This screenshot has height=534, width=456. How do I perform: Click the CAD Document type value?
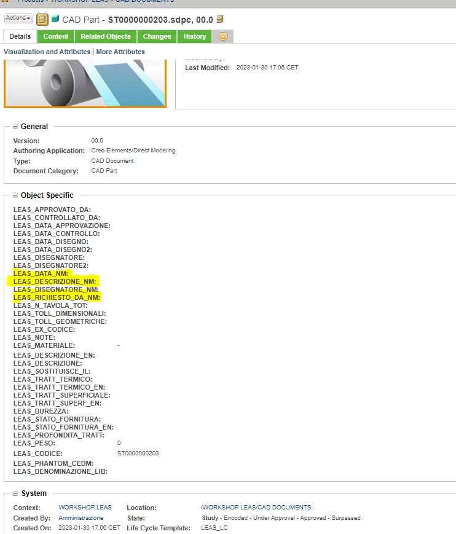click(112, 161)
